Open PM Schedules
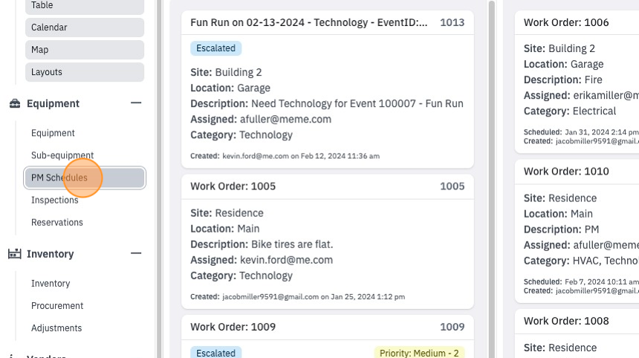Viewport: 639px width, 358px height. [x=85, y=178]
